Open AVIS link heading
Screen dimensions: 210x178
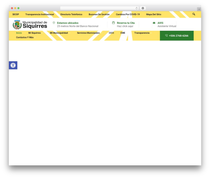point(160,23)
